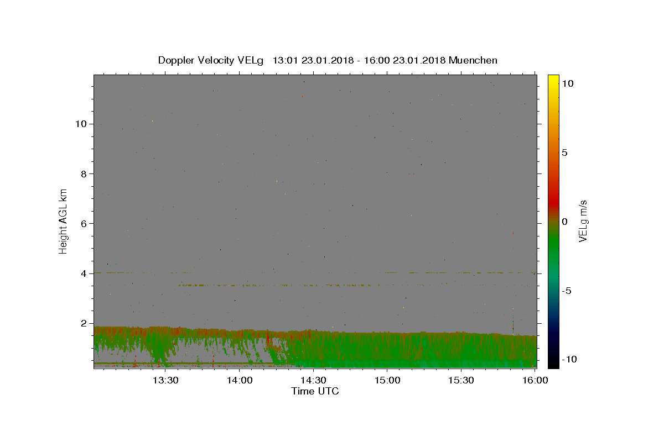This screenshot has height=442, width=664.
Task: Pick the yellow top of the colorbar
Action: tap(553, 80)
